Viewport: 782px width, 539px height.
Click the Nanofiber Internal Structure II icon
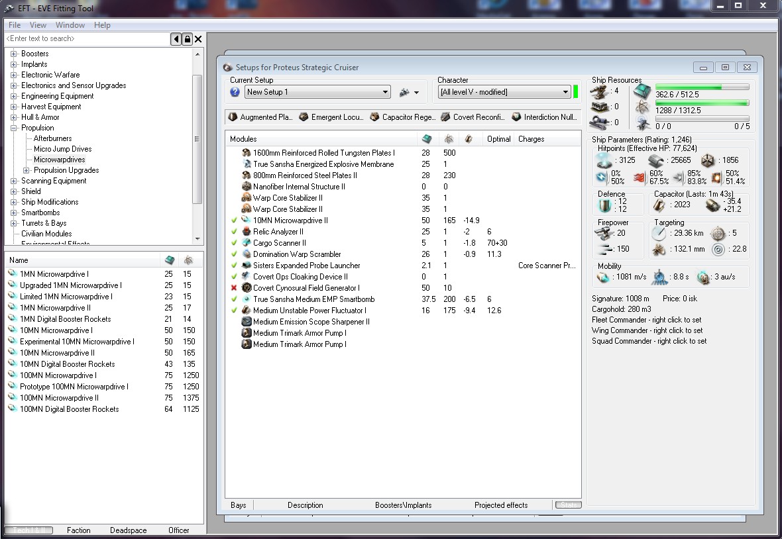246,186
